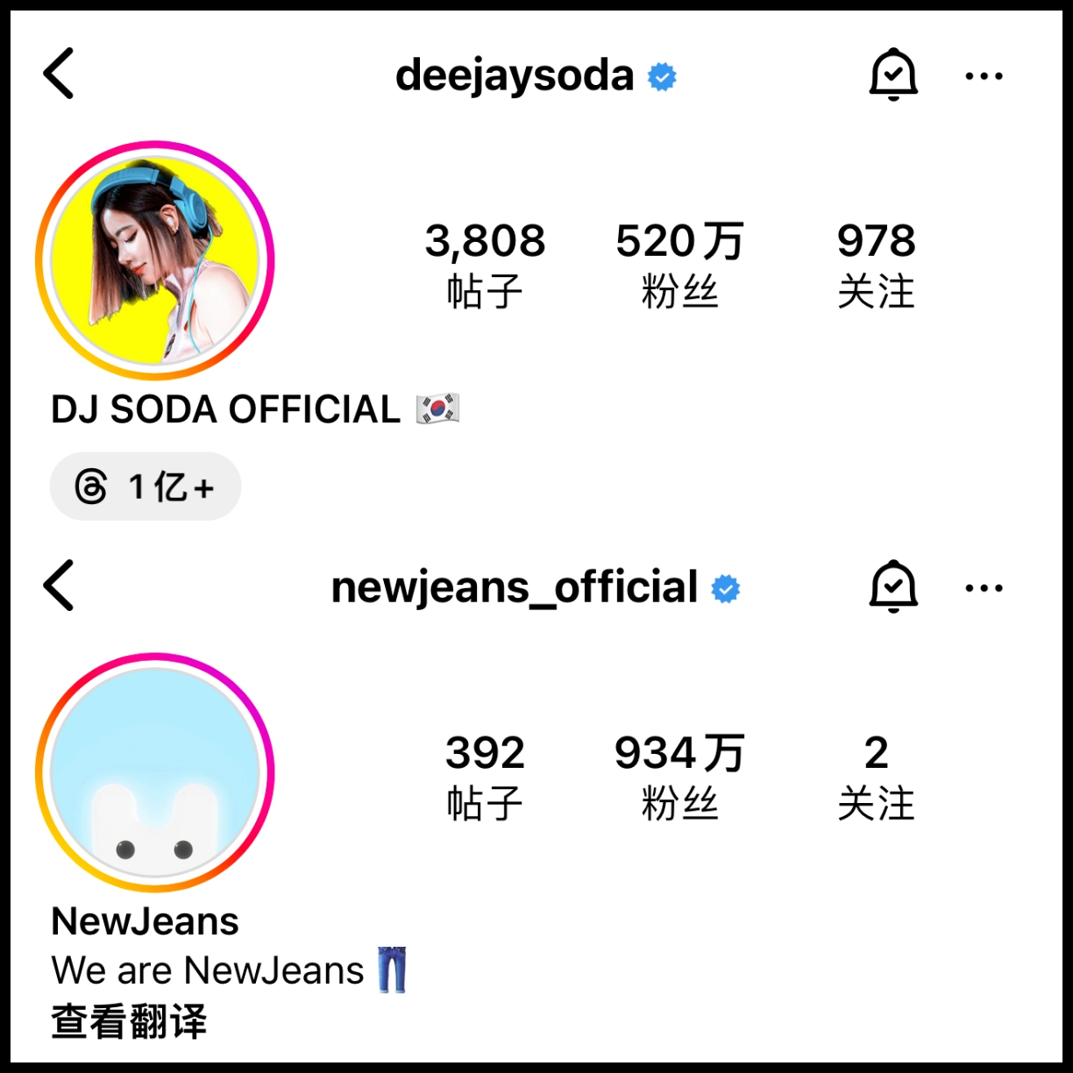View the NewJeans bunny story avatar
This screenshot has height=1073, width=1073.
pyautogui.click(x=155, y=772)
